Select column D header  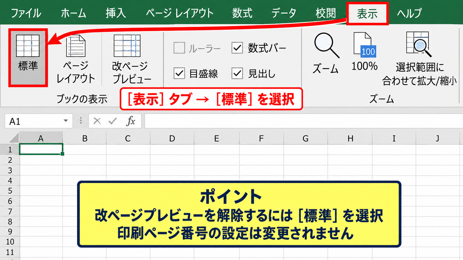point(172,138)
